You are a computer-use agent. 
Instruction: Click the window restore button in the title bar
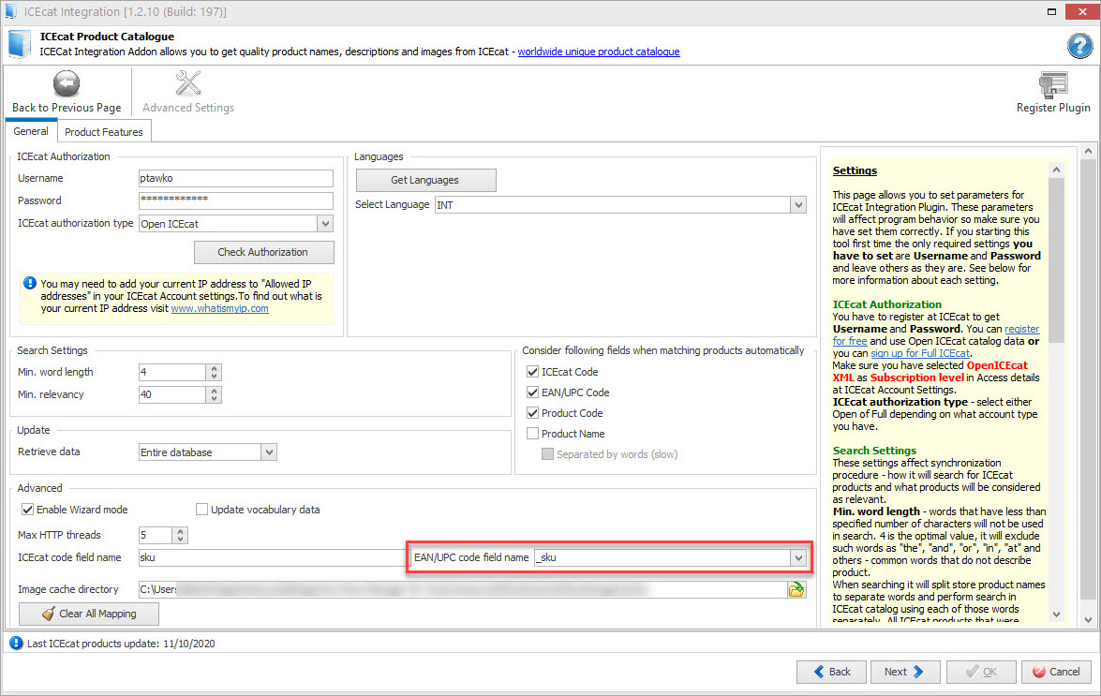pyautogui.click(x=1051, y=11)
